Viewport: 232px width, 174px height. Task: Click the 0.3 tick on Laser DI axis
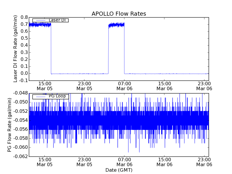coord(24,52)
